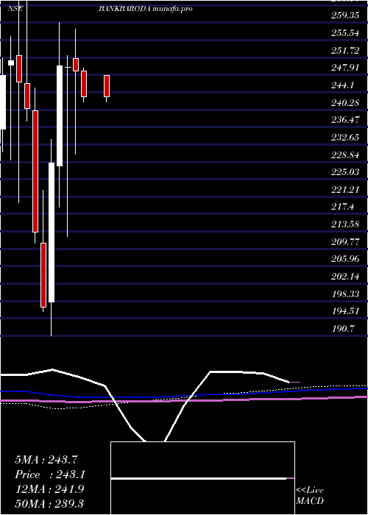Click the 202.14 price axis label
Screen dimensions: 368x515
345,277
